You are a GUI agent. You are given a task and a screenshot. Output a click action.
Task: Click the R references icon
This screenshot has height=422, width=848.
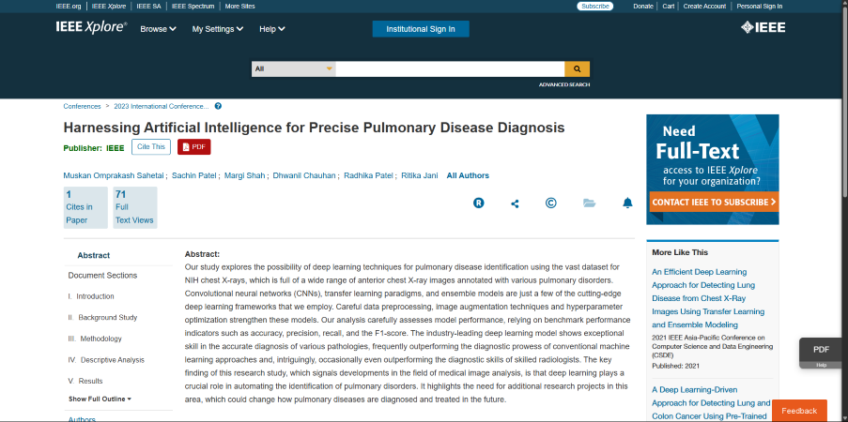pyautogui.click(x=479, y=203)
